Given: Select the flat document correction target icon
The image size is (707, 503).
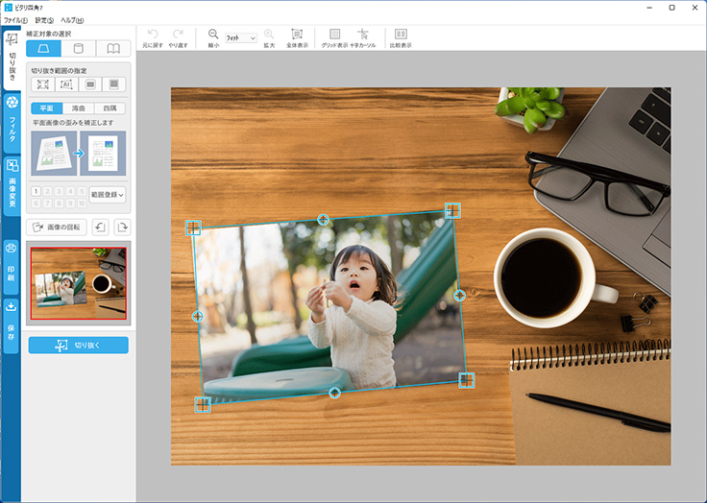Looking at the screenshot, I should click(43, 49).
